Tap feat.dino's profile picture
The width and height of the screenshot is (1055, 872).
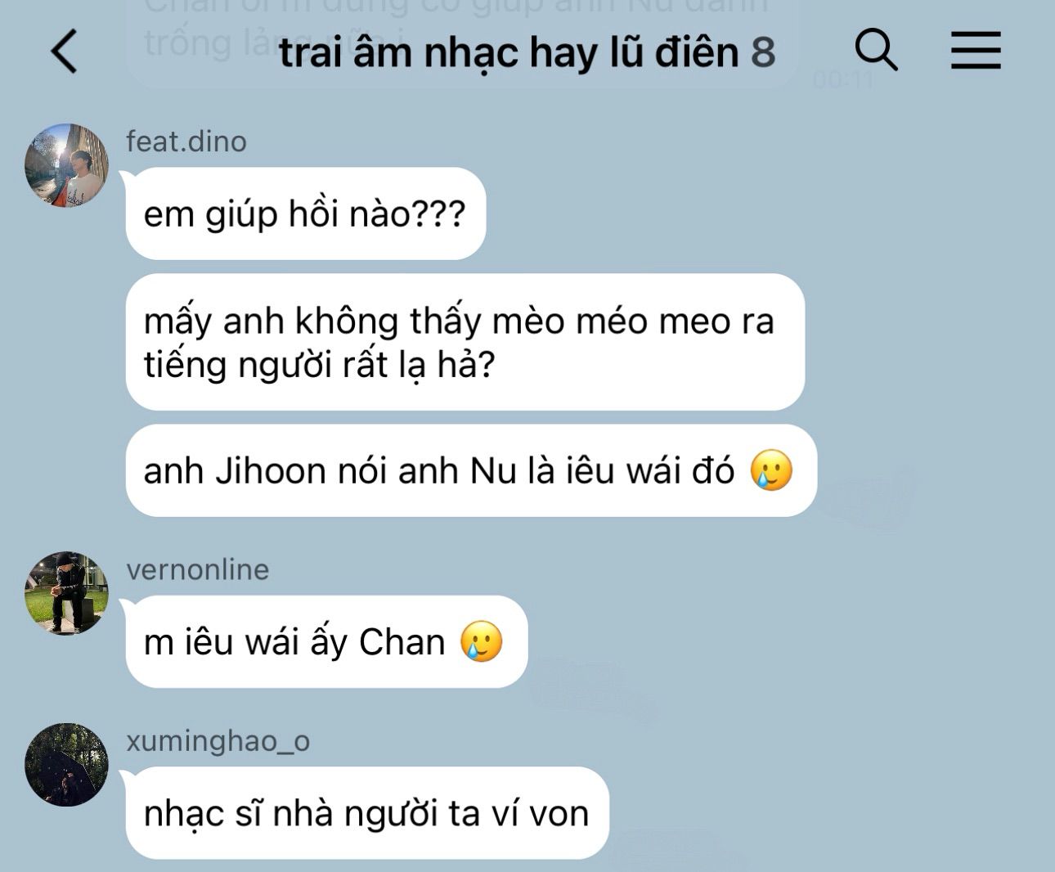click(x=66, y=164)
